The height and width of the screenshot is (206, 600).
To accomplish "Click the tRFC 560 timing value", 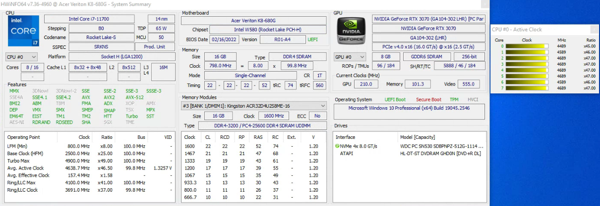I will click(x=320, y=85).
